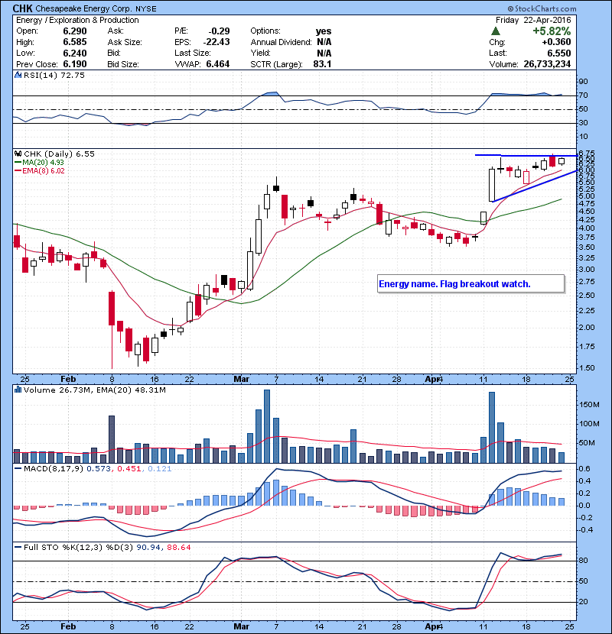Screen dimensions: 612x634
Task: Click the Volume figure 26,733,234
Action: [547, 64]
